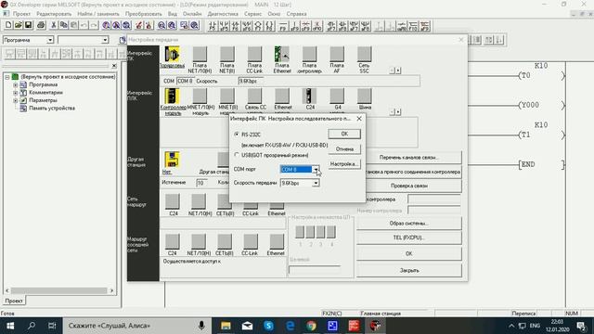Image resolution: width=594 pixels, height=334 pixels.
Task: Select the C24 network route icon
Action: [173, 201]
